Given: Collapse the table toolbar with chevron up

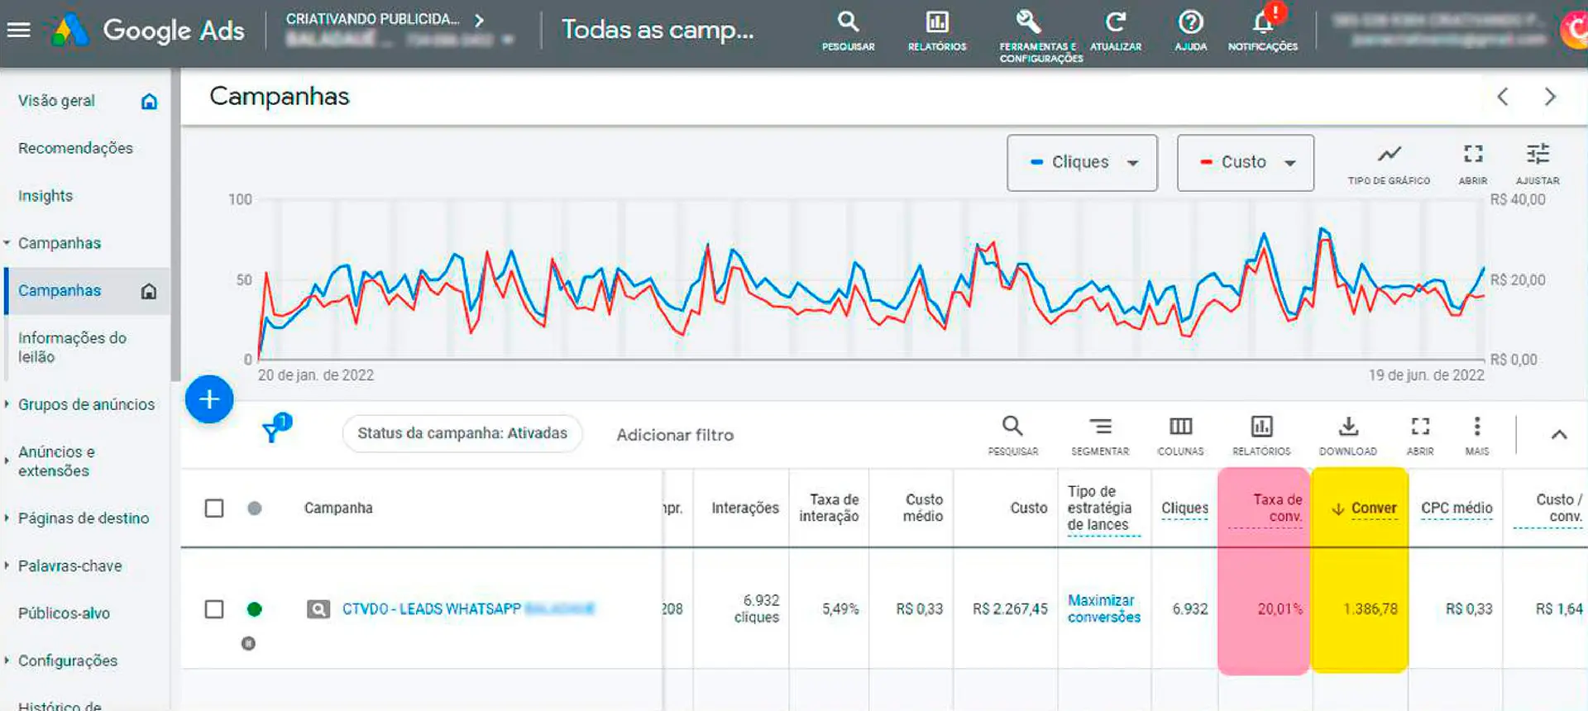Looking at the screenshot, I should pos(1558,435).
